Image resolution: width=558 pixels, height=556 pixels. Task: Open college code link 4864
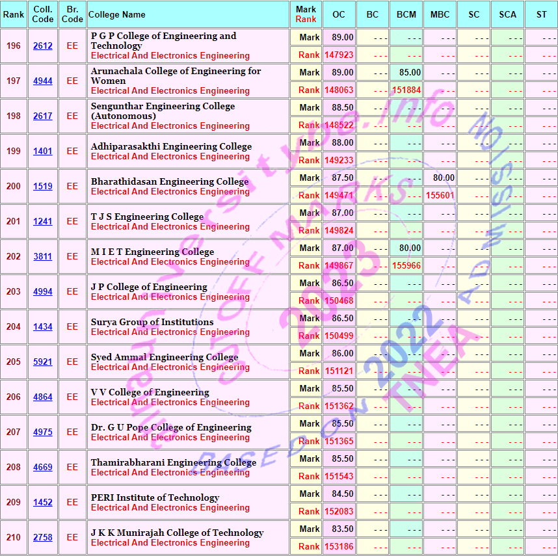click(43, 397)
